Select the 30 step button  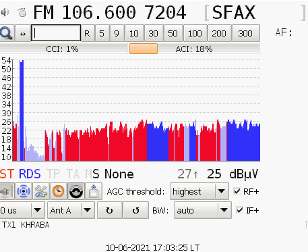(x=154, y=33)
